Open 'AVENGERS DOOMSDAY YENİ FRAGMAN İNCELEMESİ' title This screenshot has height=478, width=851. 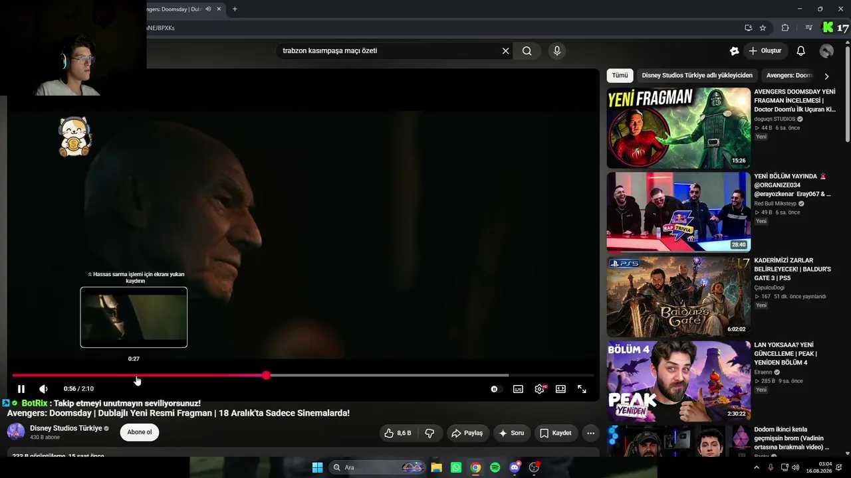click(795, 100)
